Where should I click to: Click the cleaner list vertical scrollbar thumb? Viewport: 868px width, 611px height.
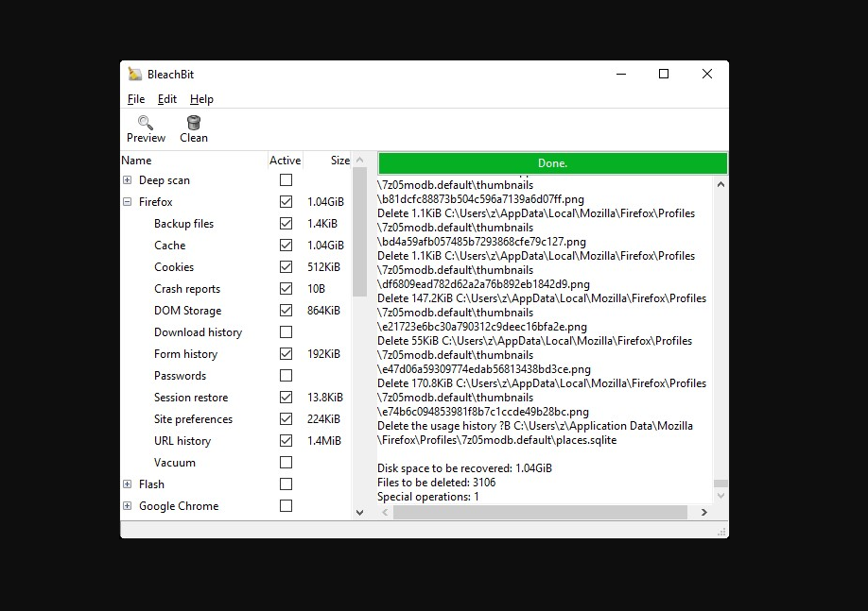tap(360, 231)
